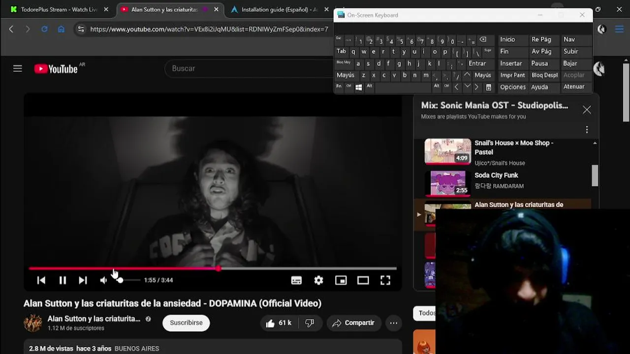The height and width of the screenshot is (354, 630).
Task: Open the YouTube hamburger guide menu
Action: tap(18, 68)
